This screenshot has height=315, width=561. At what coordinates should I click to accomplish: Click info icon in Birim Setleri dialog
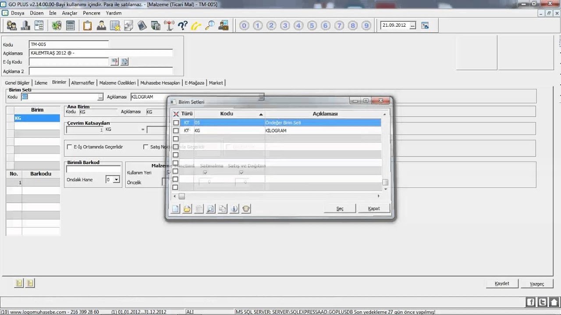point(234,209)
